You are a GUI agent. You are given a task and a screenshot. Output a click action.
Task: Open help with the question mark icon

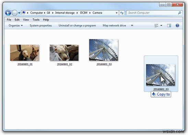point(177,25)
